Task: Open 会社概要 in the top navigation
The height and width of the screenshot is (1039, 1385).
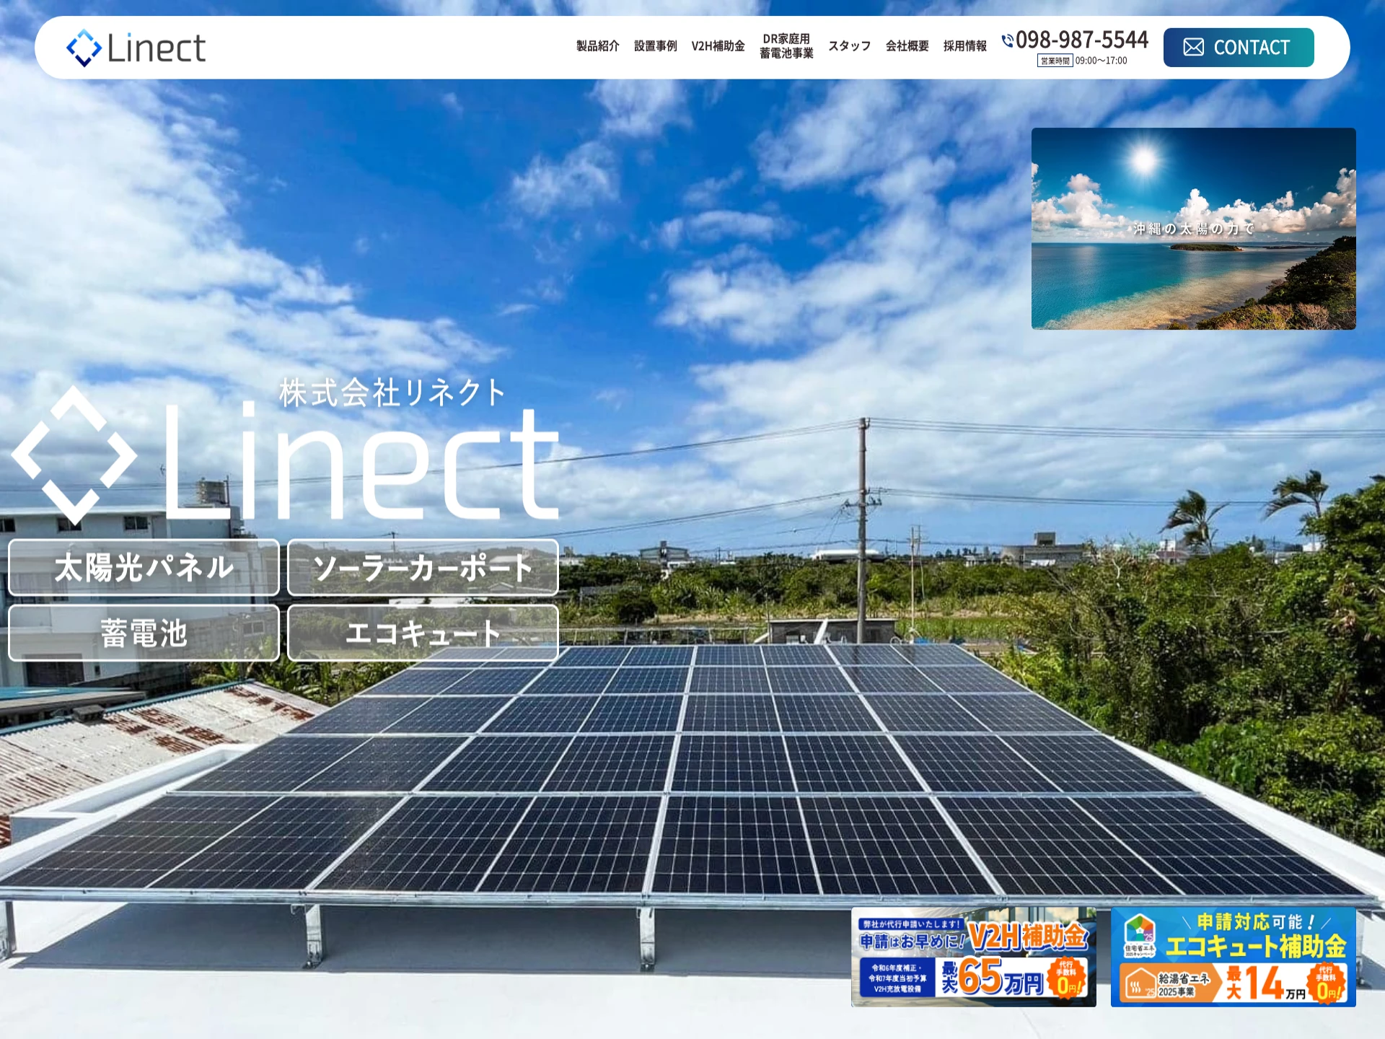Action: 907,46
